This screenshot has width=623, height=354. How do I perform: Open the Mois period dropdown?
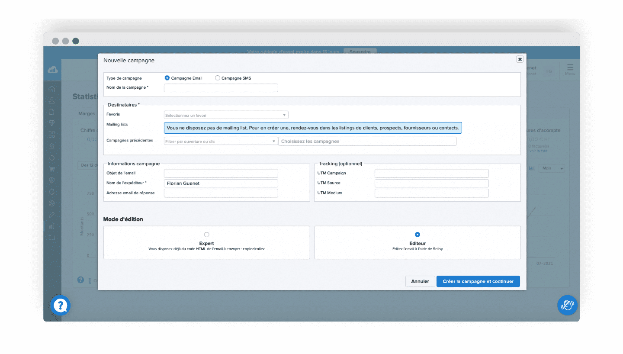tap(552, 168)
